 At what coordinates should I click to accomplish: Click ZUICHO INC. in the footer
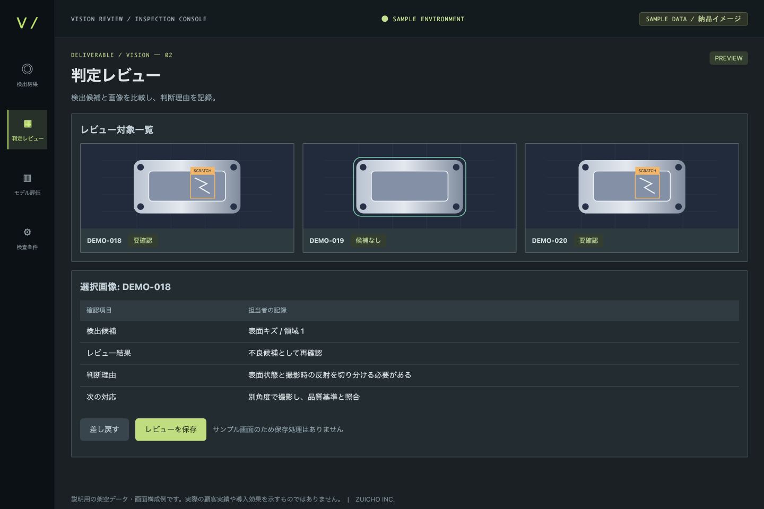point(375,499)
